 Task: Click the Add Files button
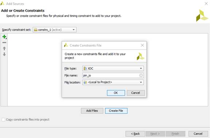tap(92, 111)
